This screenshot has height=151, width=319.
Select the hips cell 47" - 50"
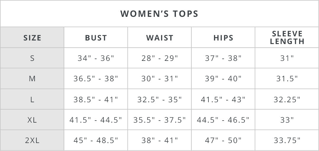coord(223,140)
